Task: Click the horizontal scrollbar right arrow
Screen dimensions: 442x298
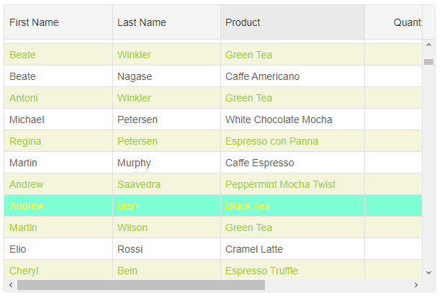Action: 416,285
